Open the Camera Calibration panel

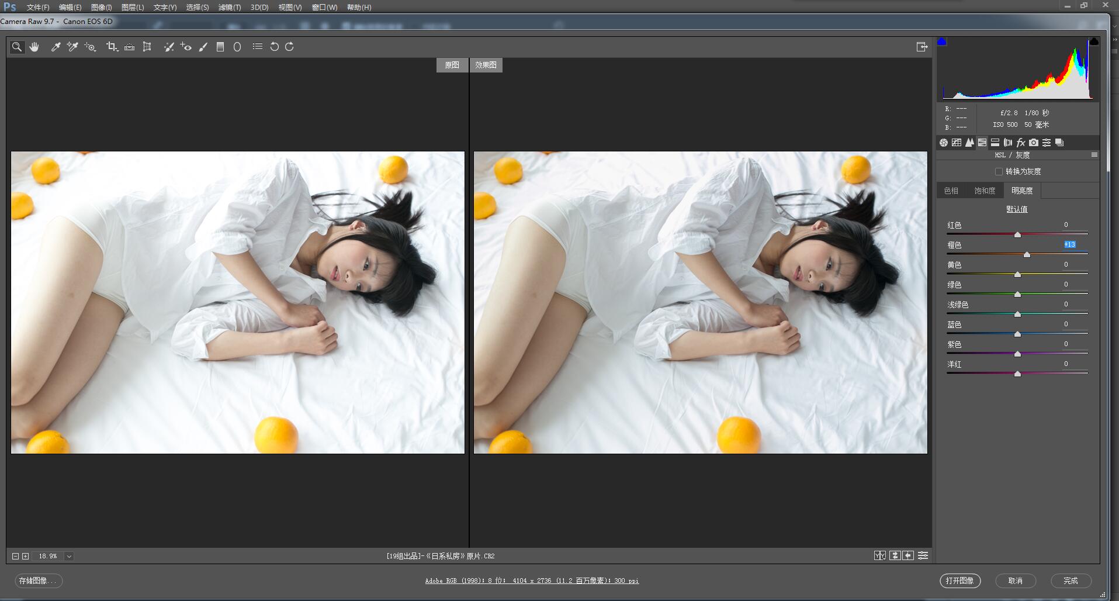(x=1033, y=143)
